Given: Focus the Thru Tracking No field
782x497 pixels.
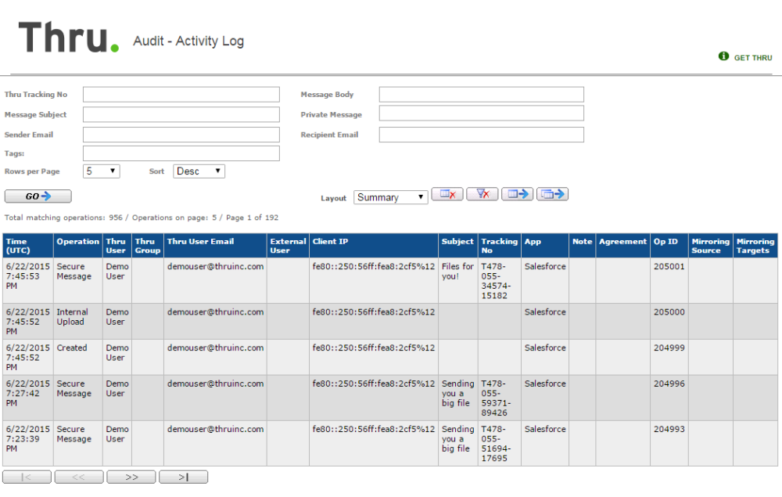Looking at the screenshot, I should point(181,94).
